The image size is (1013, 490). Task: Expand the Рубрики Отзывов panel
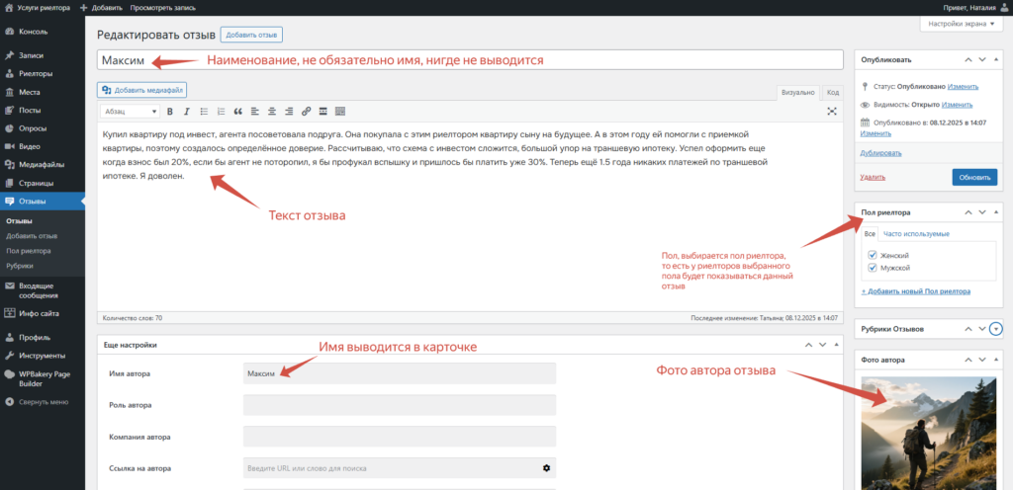point(997,329)
